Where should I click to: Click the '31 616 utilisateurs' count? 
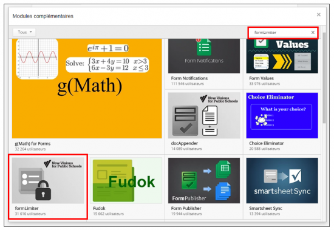tap(30, 214)
